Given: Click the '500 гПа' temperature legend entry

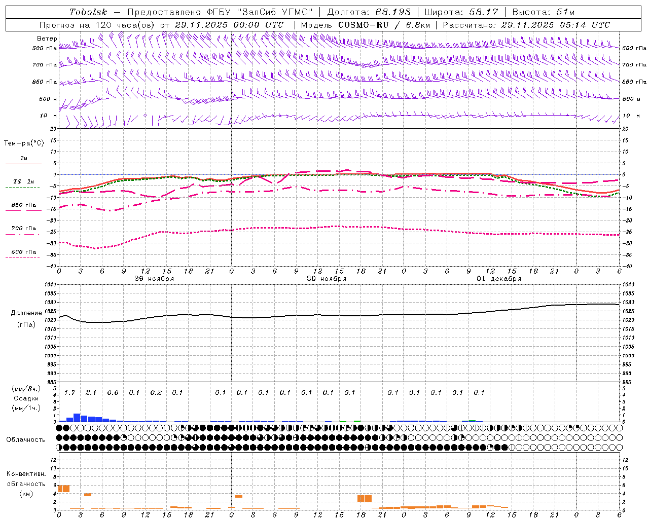Looking at the screenshot, I should (23, 252).
